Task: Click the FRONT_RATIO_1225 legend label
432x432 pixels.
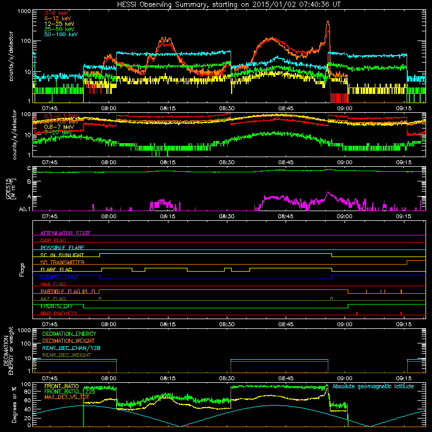Action: tap(70, 391)
